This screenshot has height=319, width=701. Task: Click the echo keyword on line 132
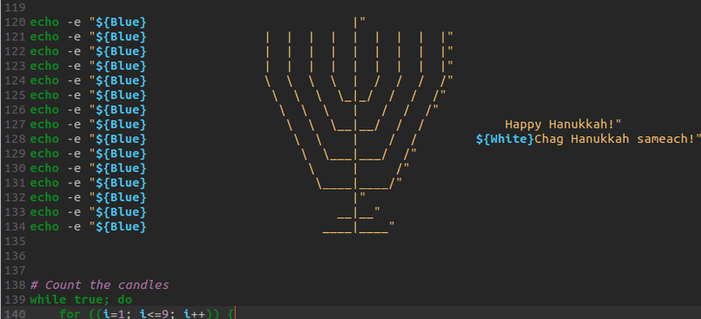tap(44, 197)
